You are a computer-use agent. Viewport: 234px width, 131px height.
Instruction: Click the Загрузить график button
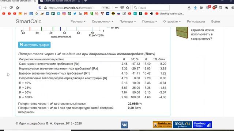34,45
